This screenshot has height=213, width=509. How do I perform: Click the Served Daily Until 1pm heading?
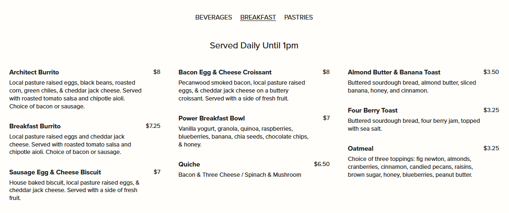(254, 46)
